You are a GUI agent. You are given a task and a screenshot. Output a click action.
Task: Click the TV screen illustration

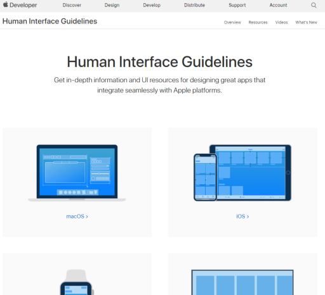[x=242, y=282]
